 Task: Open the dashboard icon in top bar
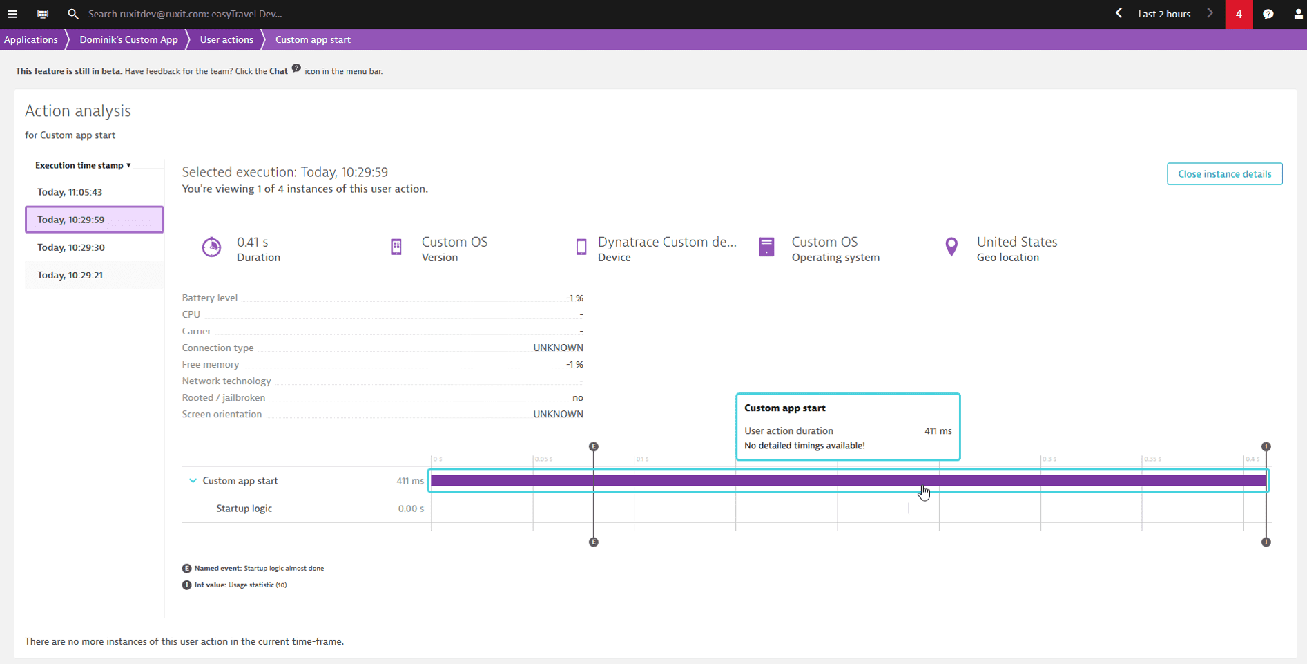pyautogui.click(x=43, y=14)
